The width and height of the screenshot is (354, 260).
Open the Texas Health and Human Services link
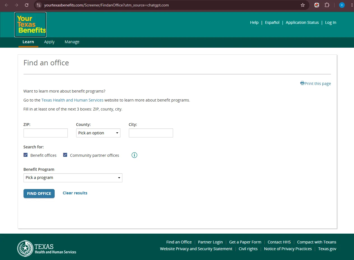[73, 100]
